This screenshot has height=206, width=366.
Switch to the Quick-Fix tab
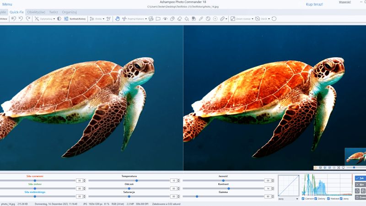(x=16, y=12)
